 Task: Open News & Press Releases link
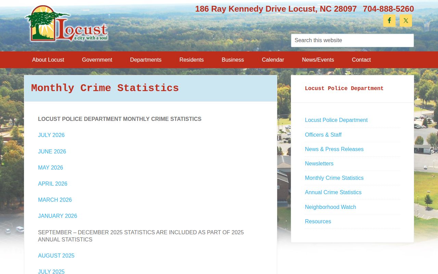pyautogui.click(x=334, y=149)
